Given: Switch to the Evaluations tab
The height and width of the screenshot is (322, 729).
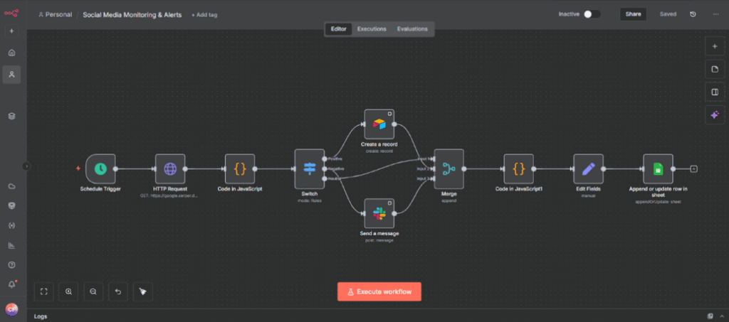Looking at the screenshot, I should pyautogui.click(x=412, y=29).
